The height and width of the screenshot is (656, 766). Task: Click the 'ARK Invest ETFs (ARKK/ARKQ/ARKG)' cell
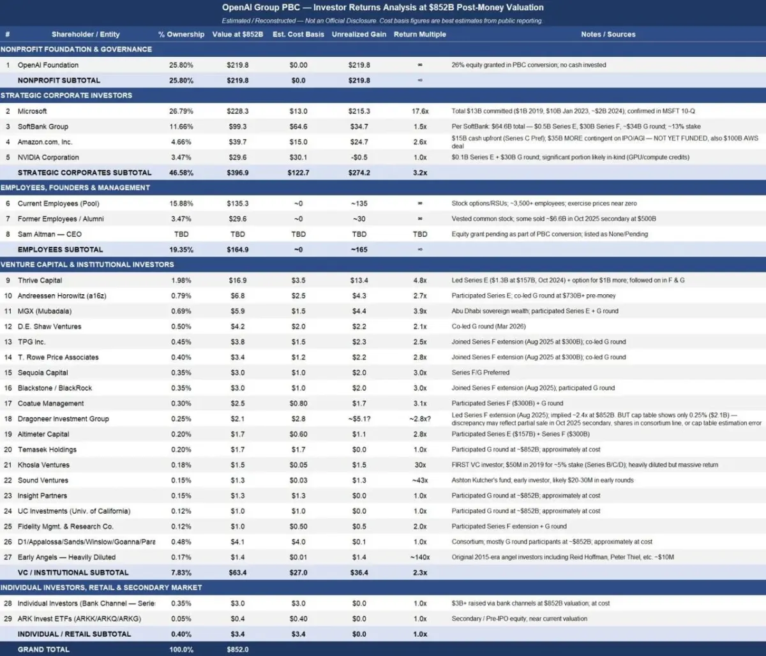click(x=79, y=618)
